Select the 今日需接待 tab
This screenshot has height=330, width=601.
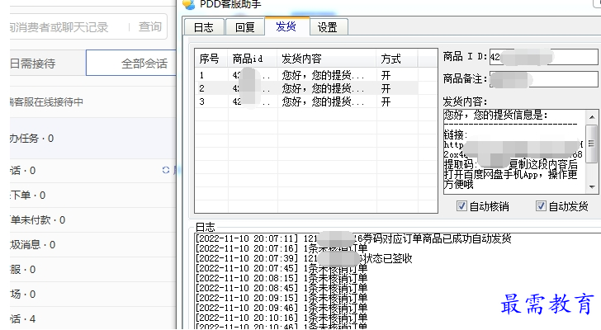48,64
